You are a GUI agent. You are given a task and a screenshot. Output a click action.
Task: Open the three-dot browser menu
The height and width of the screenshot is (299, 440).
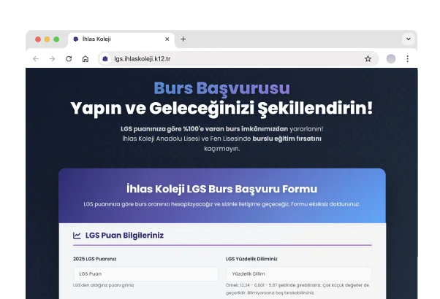coord(407,59)
